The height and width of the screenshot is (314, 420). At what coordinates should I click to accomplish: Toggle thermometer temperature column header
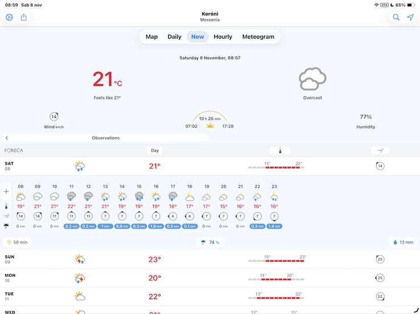point(280,150)
